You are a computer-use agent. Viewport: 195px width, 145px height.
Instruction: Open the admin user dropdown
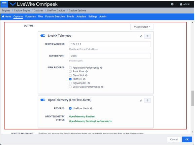tap(186, 4)
